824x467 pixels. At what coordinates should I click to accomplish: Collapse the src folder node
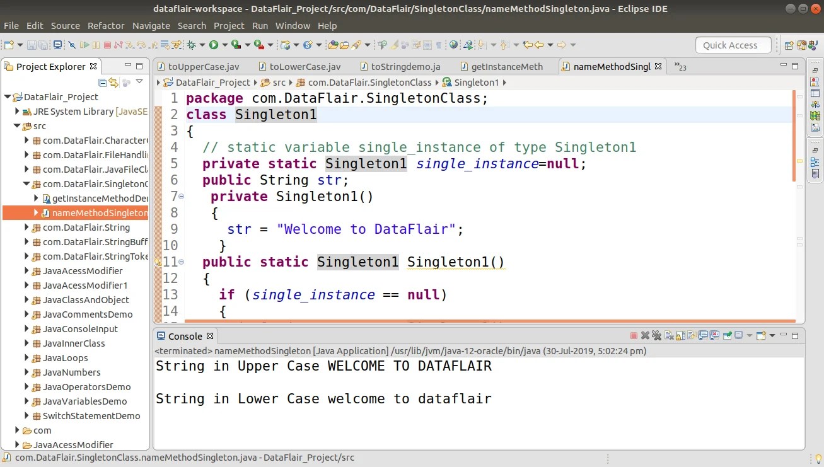(x=18, y=126)
